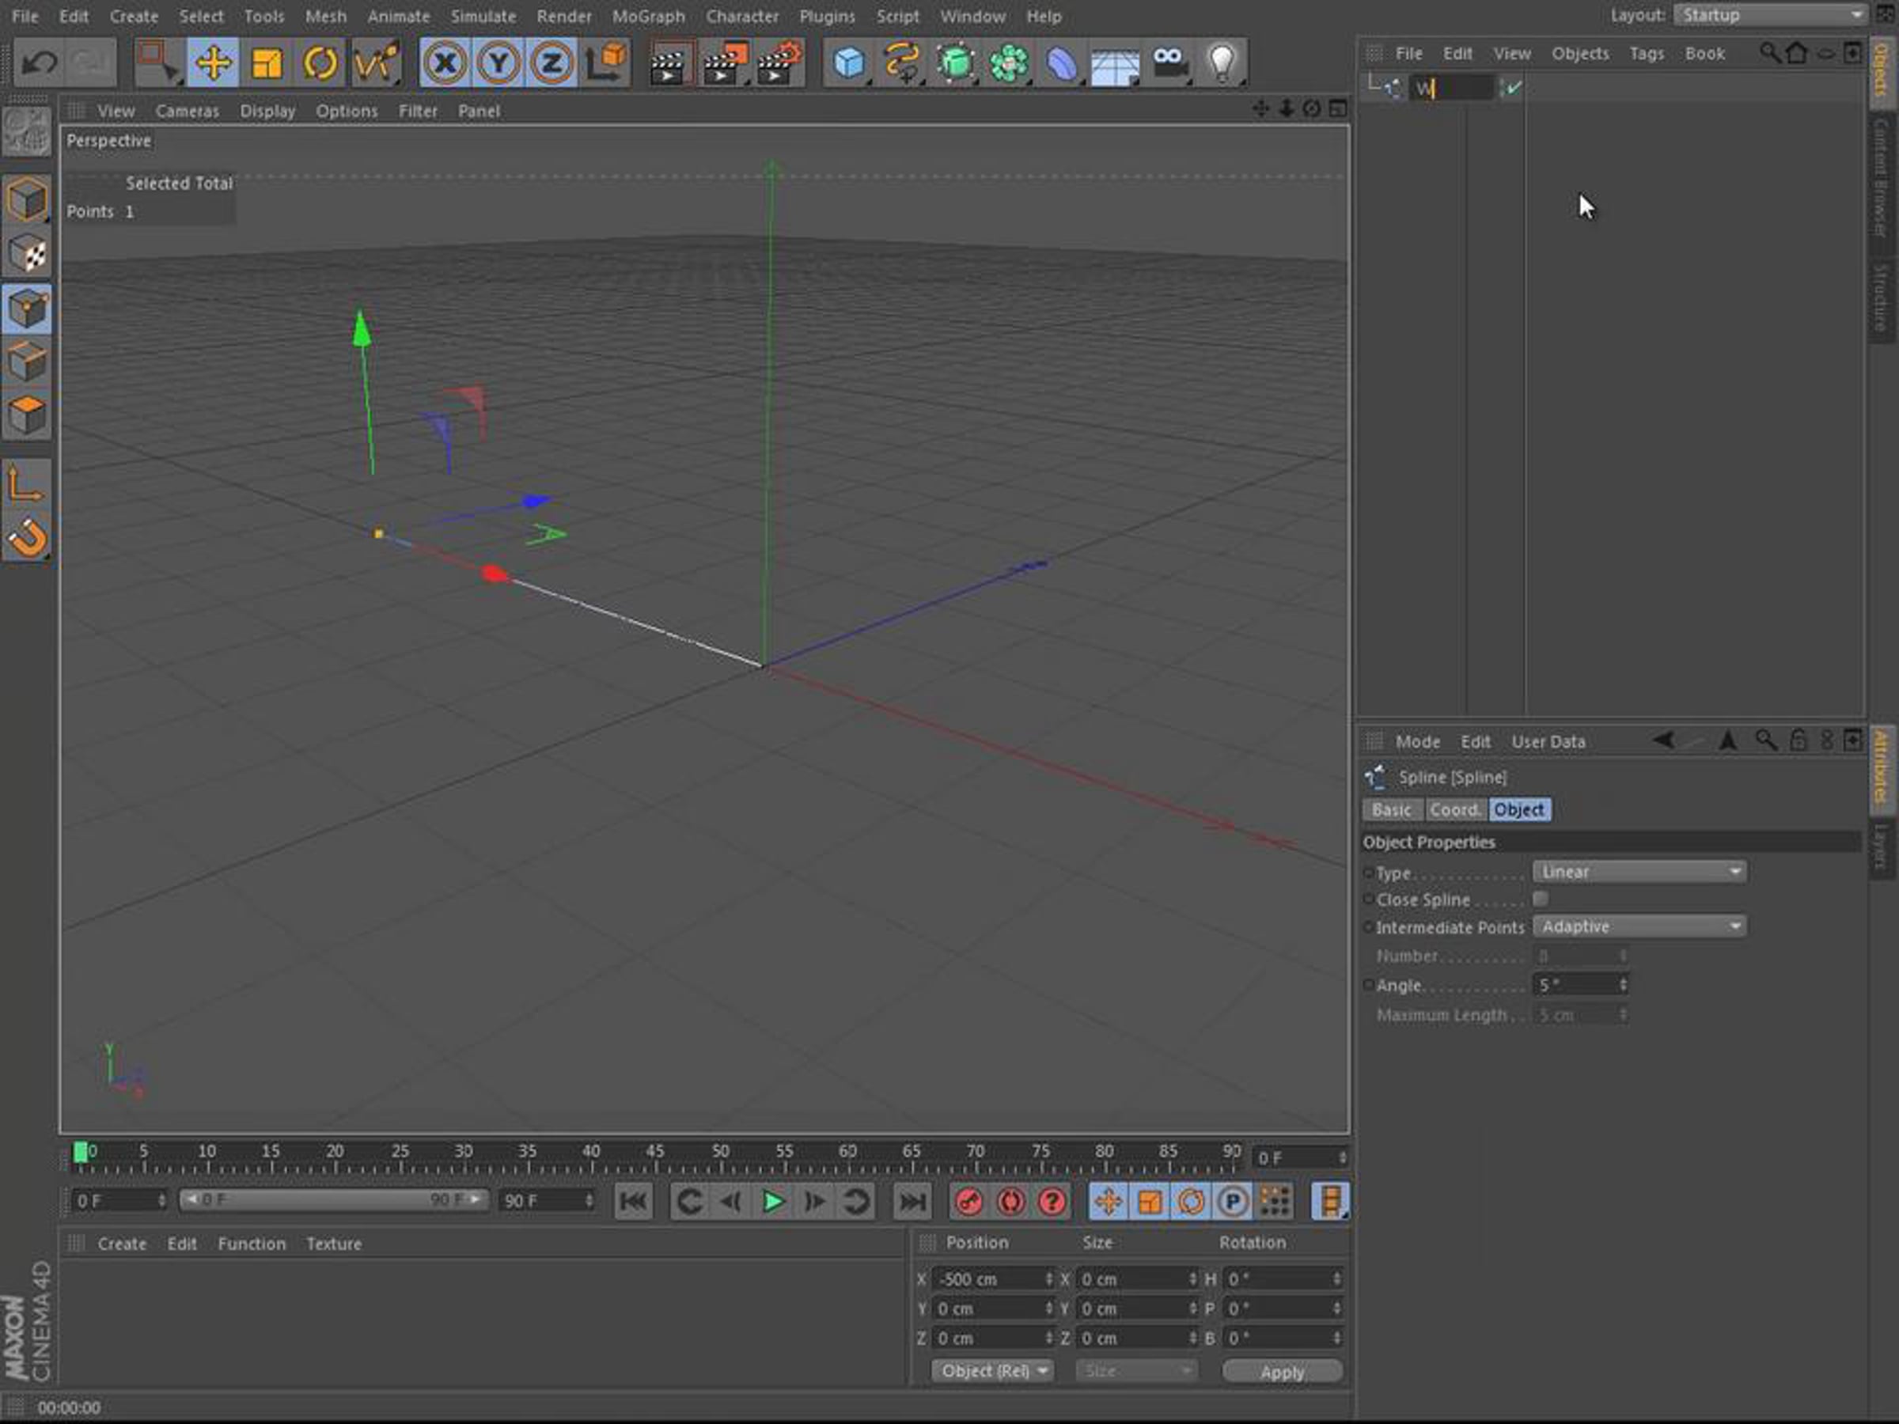This screenshot has height=1424, width=1899.
Task: Enable the Axis tool in left sidebar
Action: 27,485
